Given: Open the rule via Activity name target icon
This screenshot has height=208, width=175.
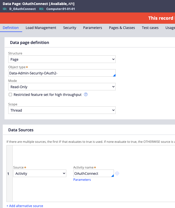Looking at the screenshot, I should [117, 173].
